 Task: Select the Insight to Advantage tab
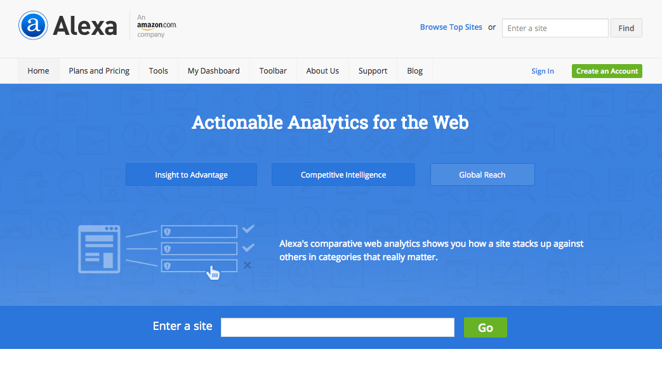pos(191,174)
